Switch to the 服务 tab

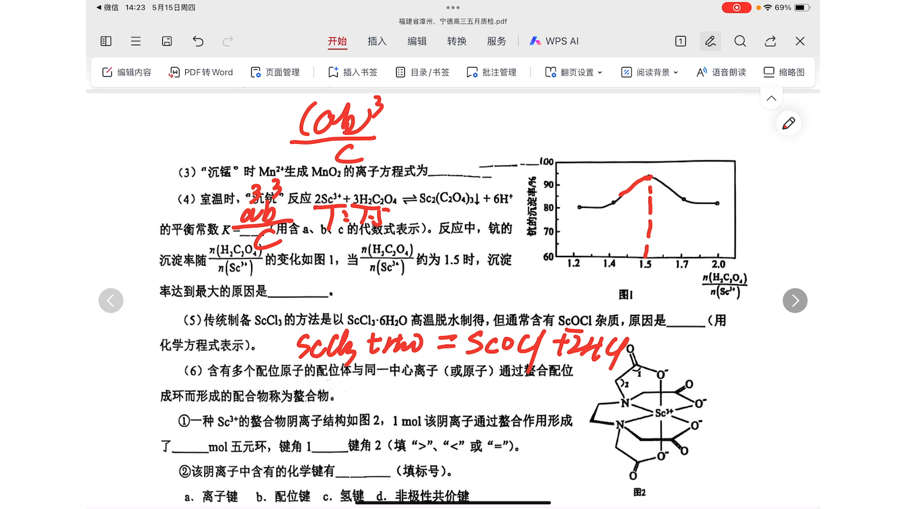click(497, 41)
